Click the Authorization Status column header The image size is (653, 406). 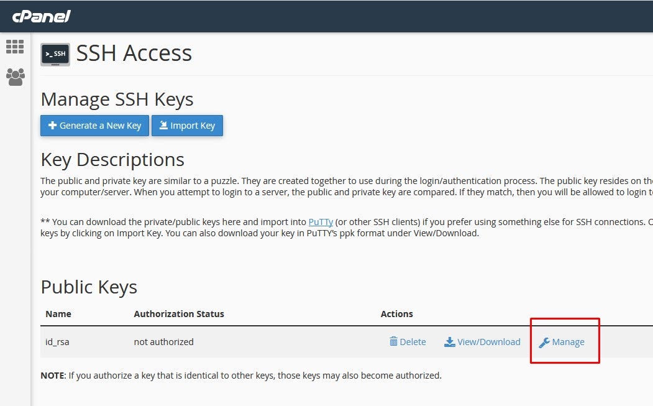pos(179,314)
